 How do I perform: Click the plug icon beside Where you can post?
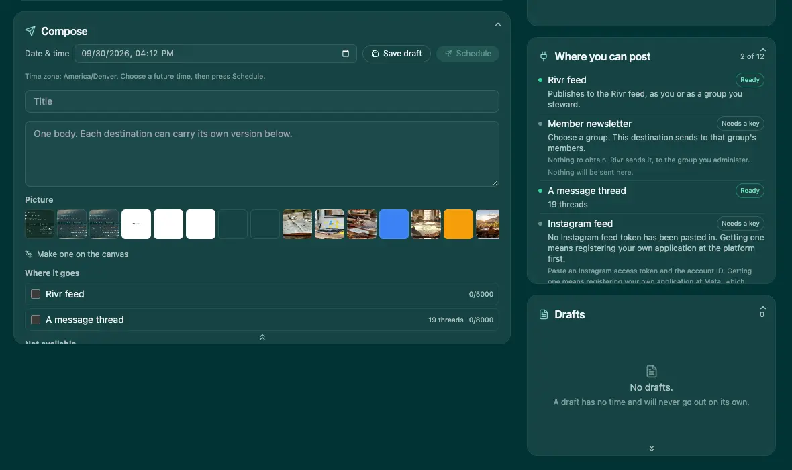[x=544, y=56]
